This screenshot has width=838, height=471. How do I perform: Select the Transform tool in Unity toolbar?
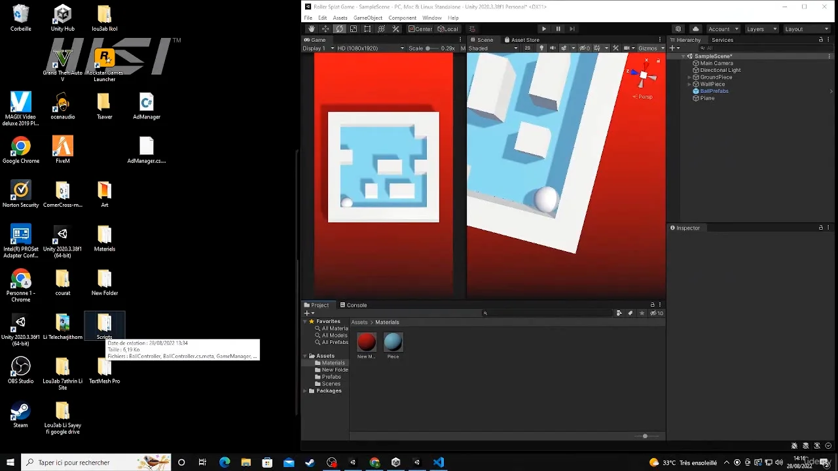pos(382,29)
